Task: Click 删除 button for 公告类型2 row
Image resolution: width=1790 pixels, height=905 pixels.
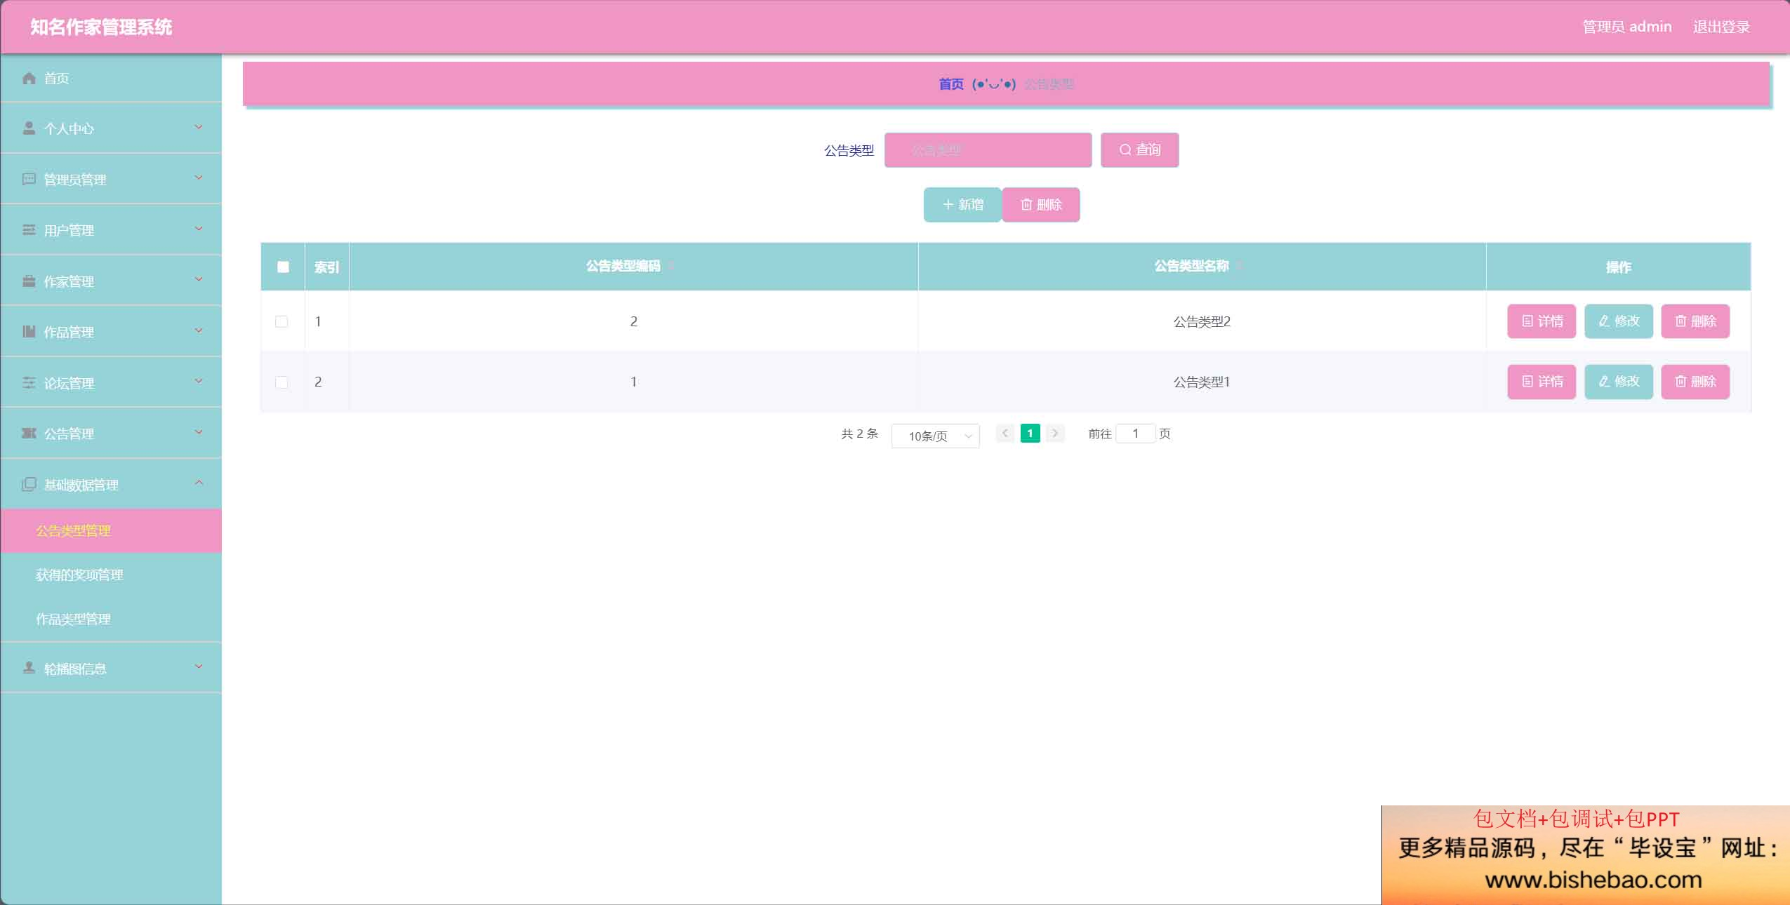Action: 1695,321
